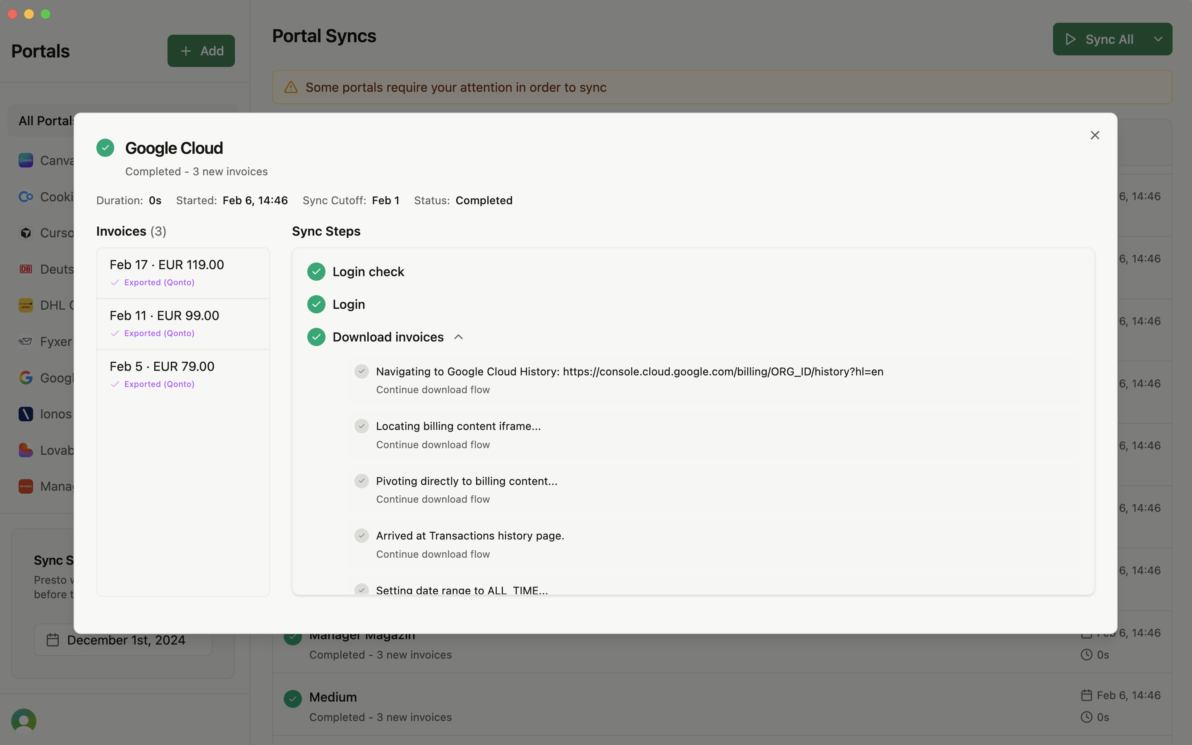The height and width of the screenshot is (745, 1192).
Task: Click the Medium completed status icon
Action: 293,698
